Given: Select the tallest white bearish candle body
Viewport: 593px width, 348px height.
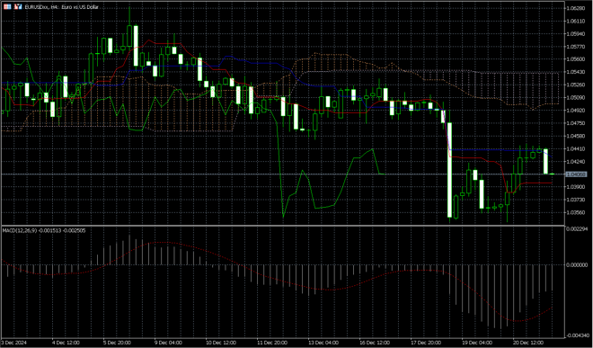Looking at the screenshot, I should click(449, 170).
